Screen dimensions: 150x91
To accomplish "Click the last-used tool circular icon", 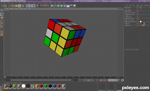I will click(23, 6).
